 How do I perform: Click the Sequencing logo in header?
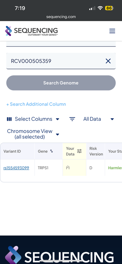click(x=31, y=31)
